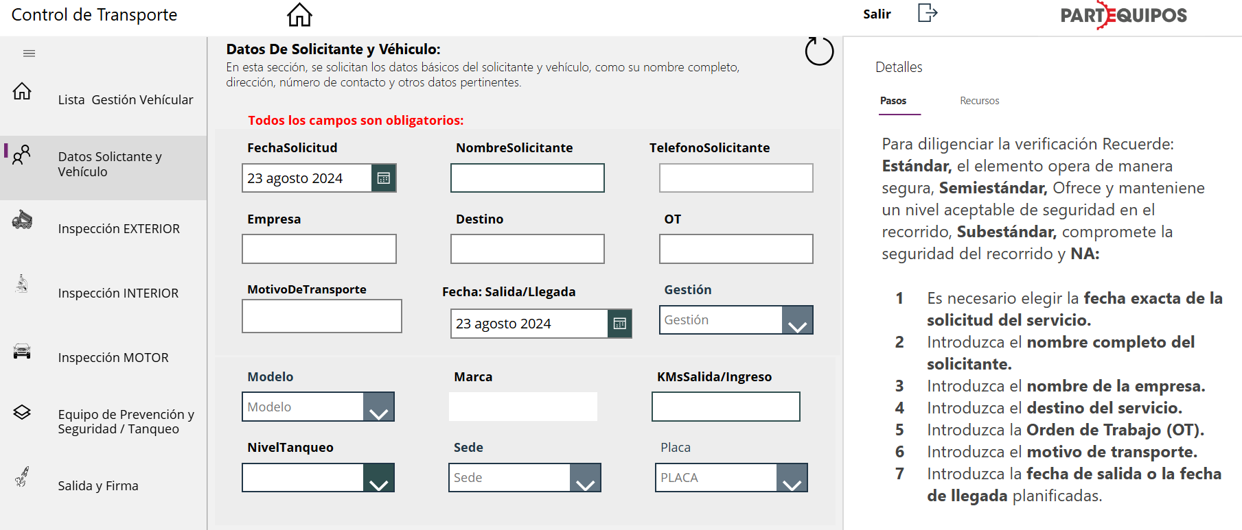Expand the Modelo dropdown
This screenshot has width=1242, height=530.
pos(378,407)
